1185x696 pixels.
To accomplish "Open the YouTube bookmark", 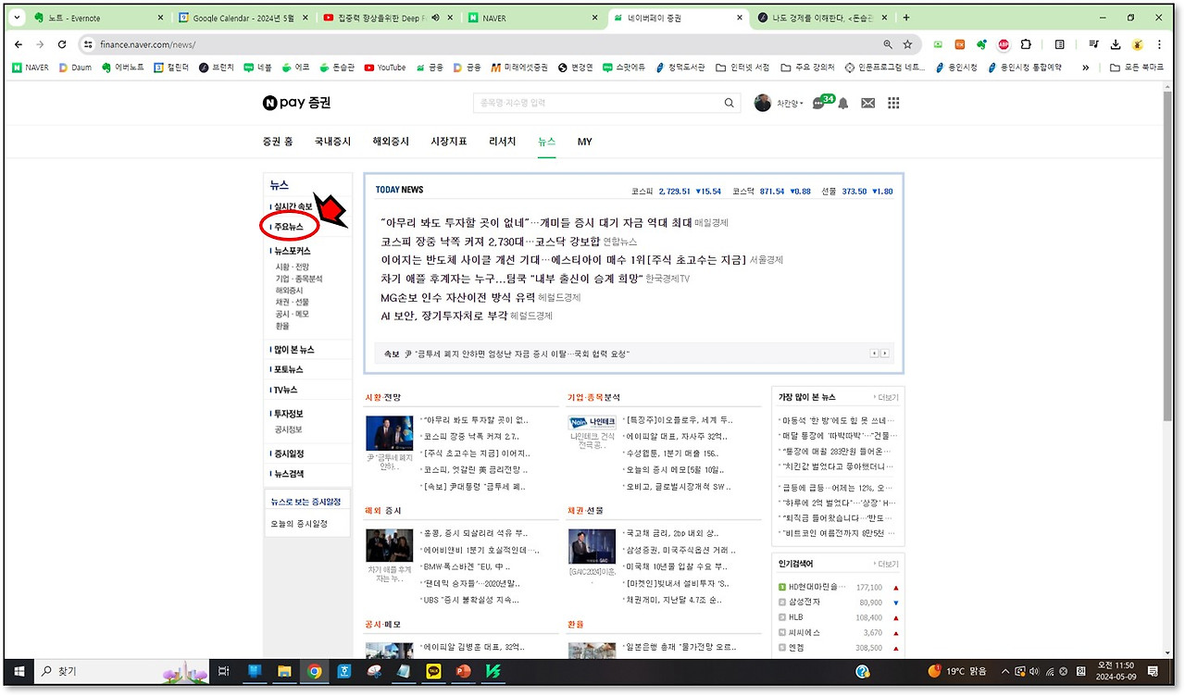I will coord(385,68).
